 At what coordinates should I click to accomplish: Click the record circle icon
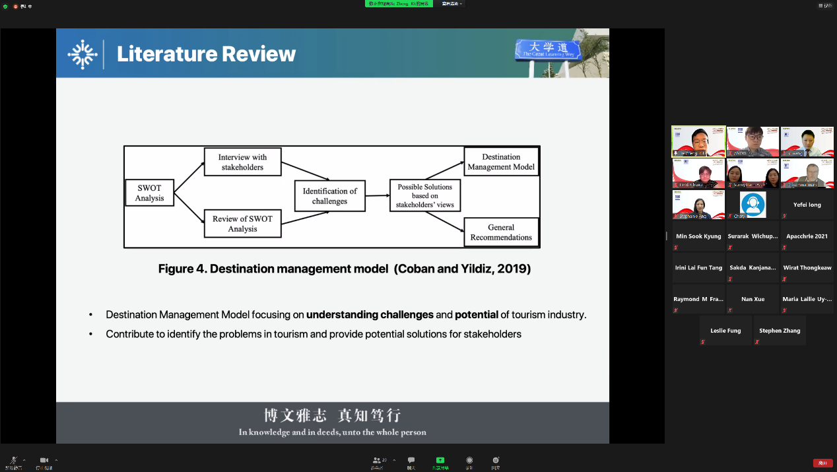pyautogui.click(x=469, y=460)
